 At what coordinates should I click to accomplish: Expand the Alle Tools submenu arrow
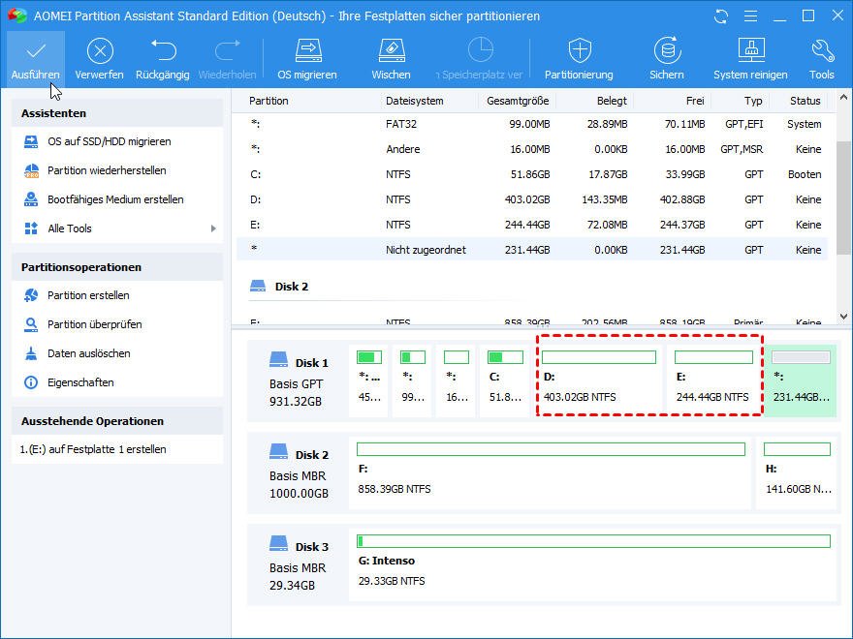pyautogui.click(x=213, y=228)
